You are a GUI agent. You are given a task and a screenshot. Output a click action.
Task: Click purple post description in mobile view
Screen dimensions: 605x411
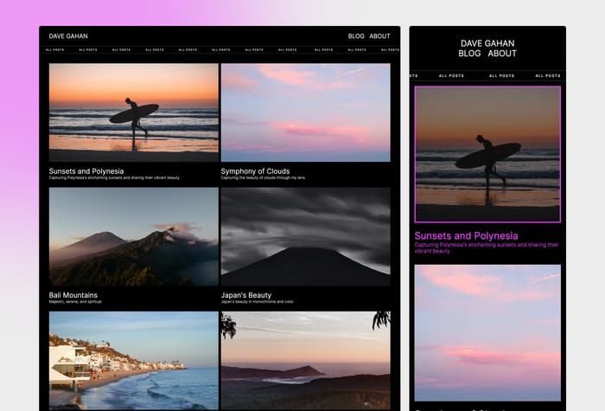coord(487,248)
